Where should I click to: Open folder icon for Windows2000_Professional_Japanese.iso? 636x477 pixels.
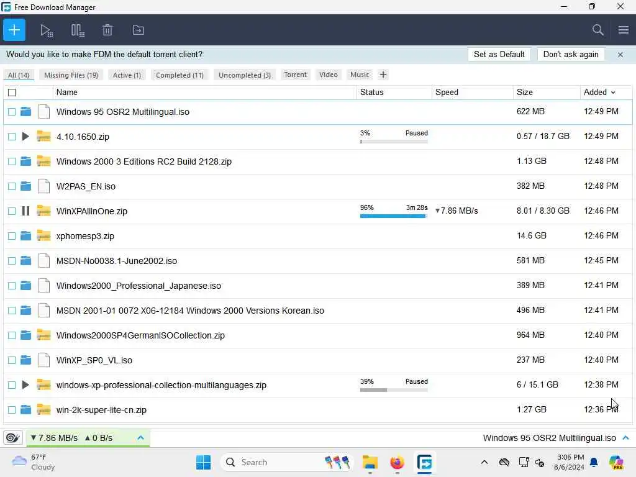pos(25,286)
